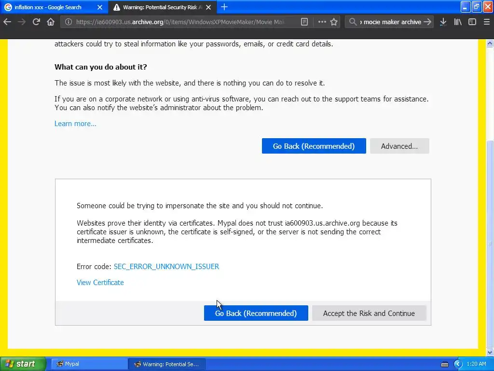Reload the current page
Image resolution: width=494 pixels, height=371 pixels.
coord(36,22)
